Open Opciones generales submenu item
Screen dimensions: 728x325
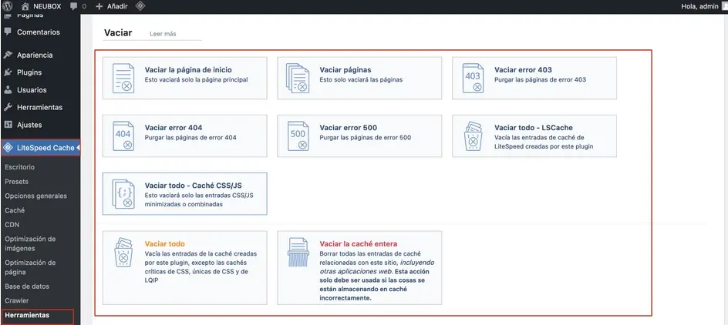point(35,196)
